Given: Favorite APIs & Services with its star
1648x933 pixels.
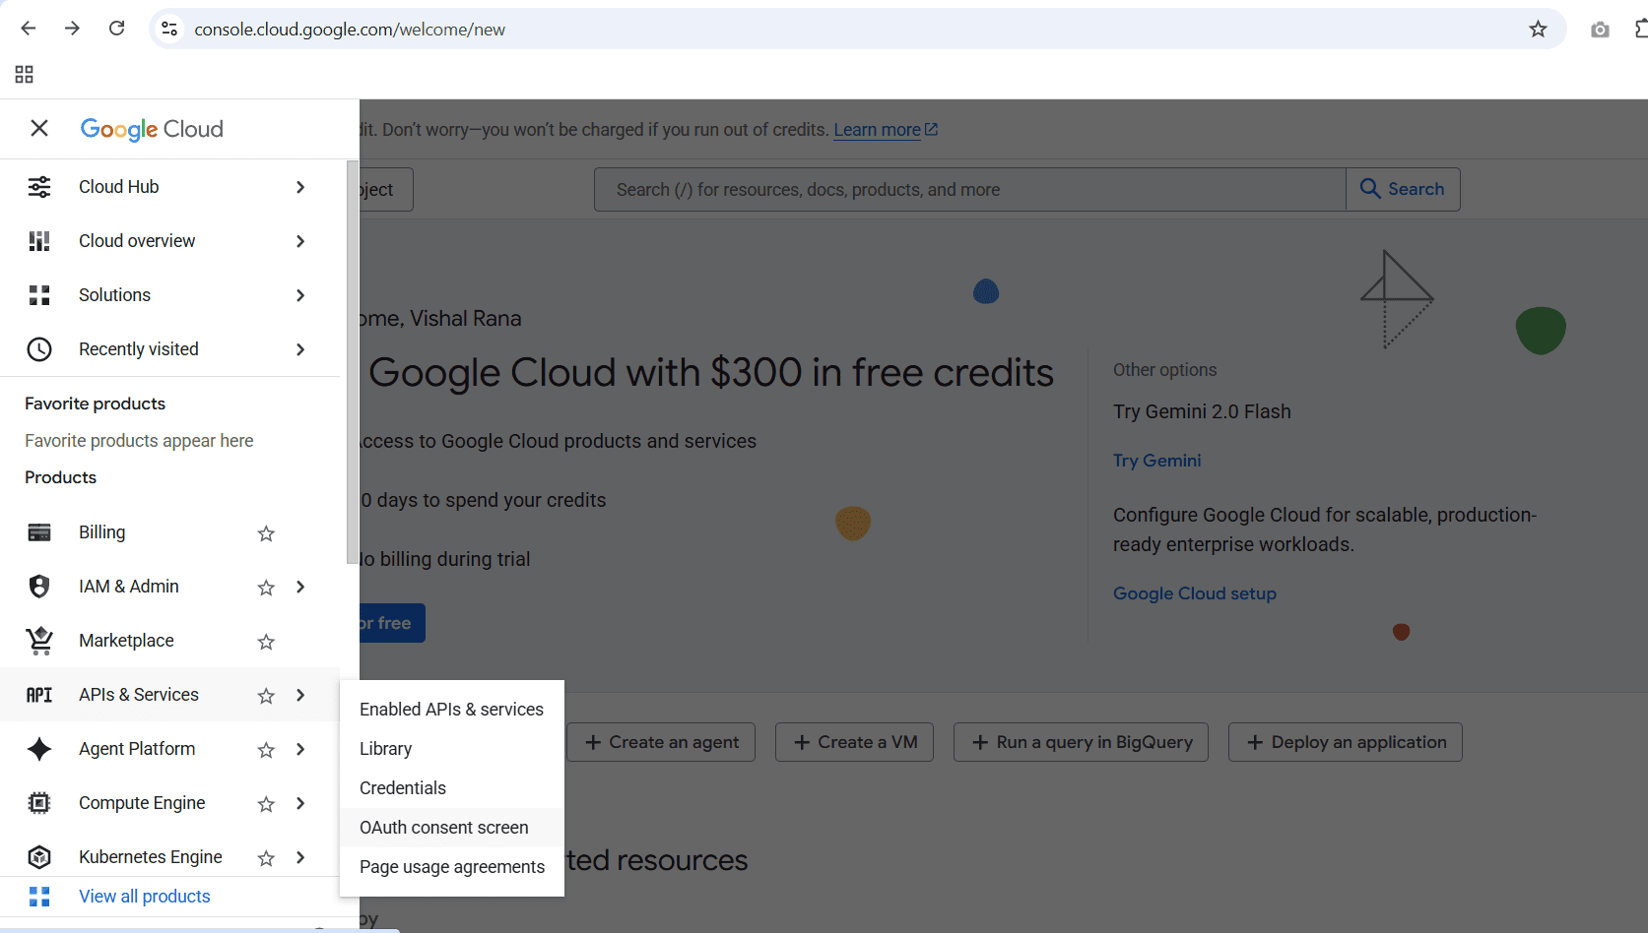Looking at the screenshot, I should pos(266,696).
